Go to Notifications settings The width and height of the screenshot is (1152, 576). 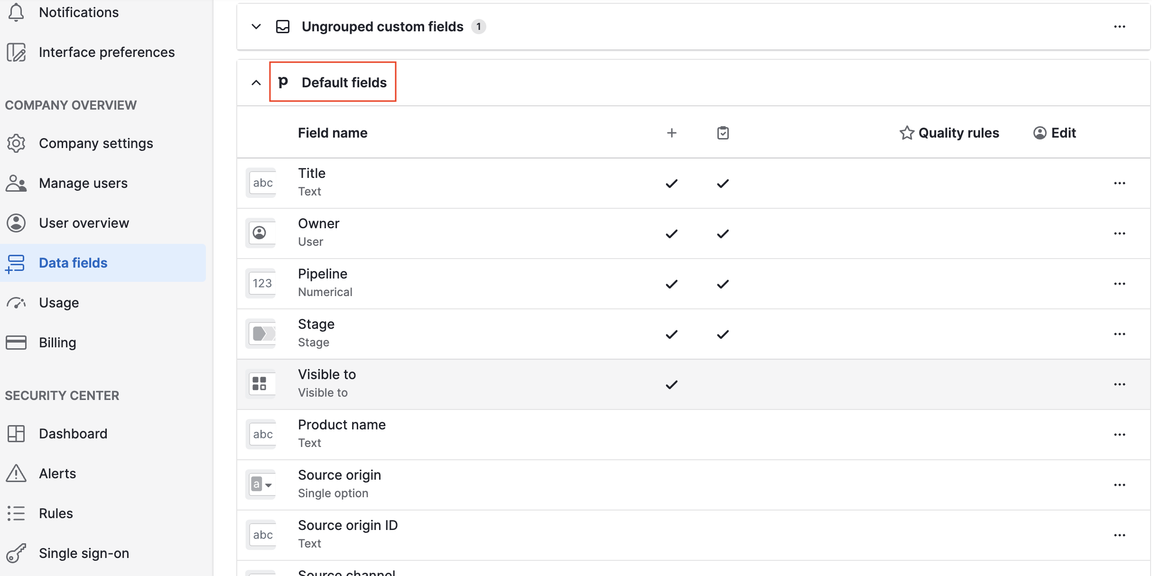tap(79, 12)
